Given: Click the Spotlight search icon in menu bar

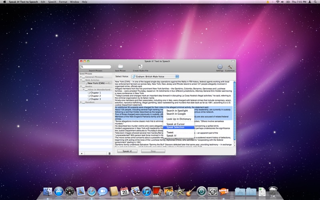Looking at the screenshot, I should point(316,2).
